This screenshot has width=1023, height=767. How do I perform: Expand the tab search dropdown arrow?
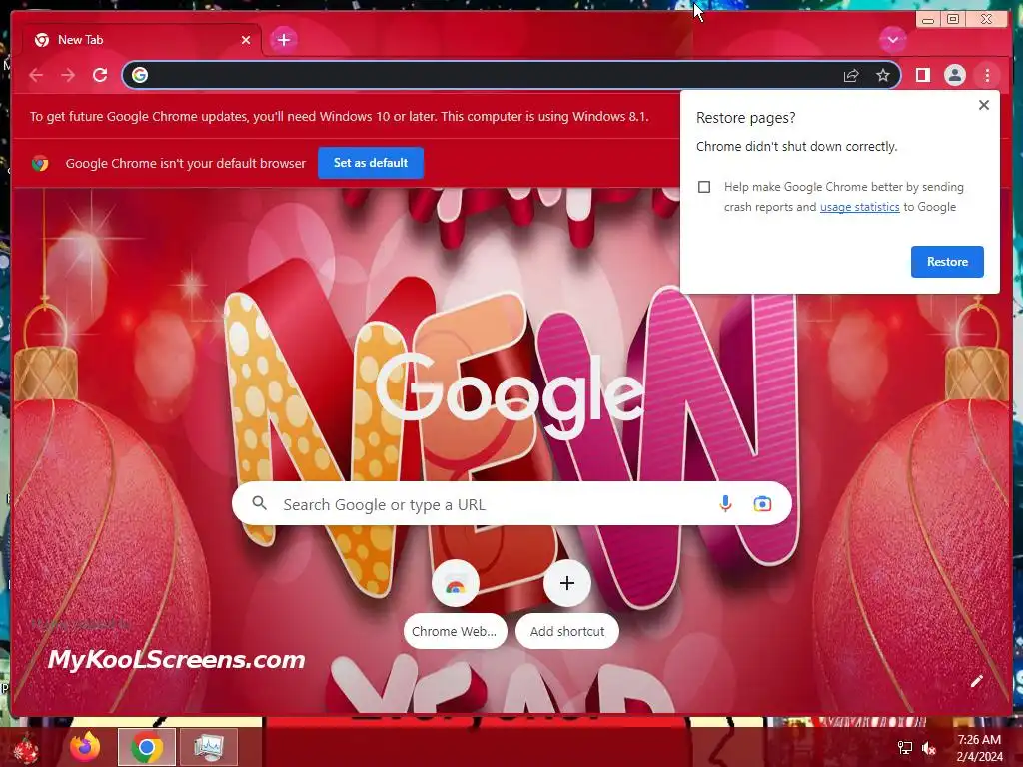point(892,40)
